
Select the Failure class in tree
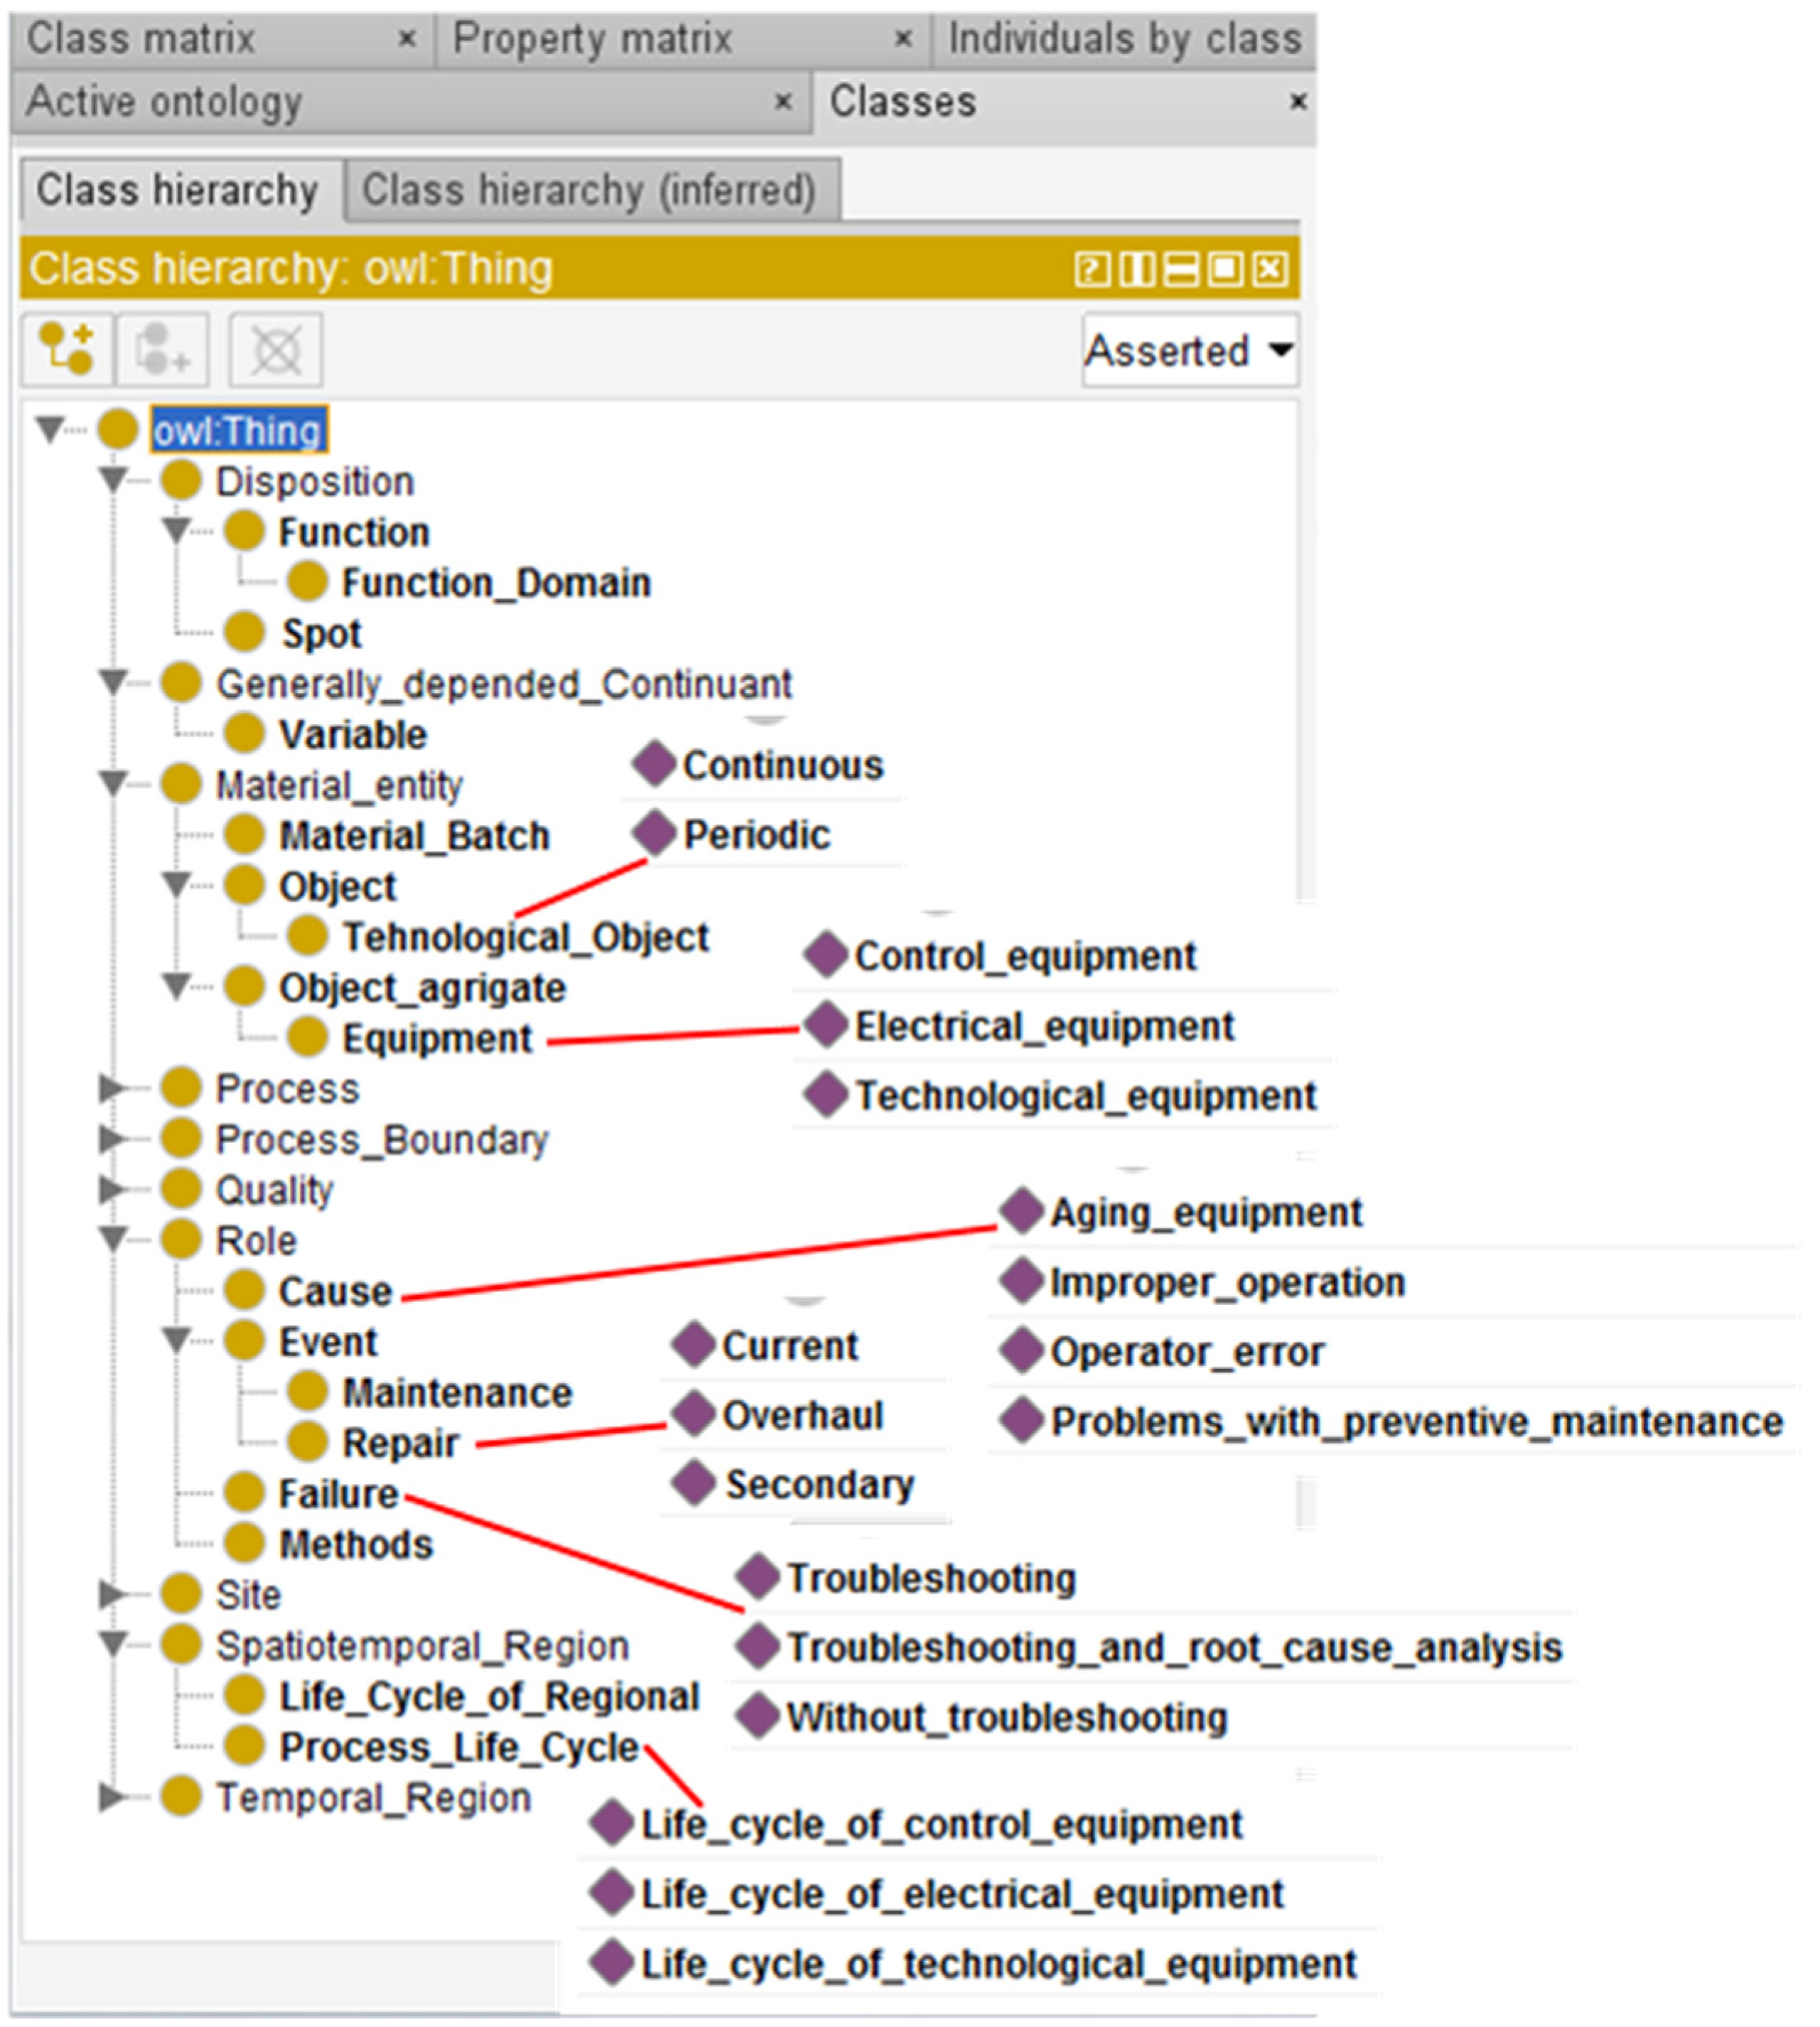pos(338,1494)
